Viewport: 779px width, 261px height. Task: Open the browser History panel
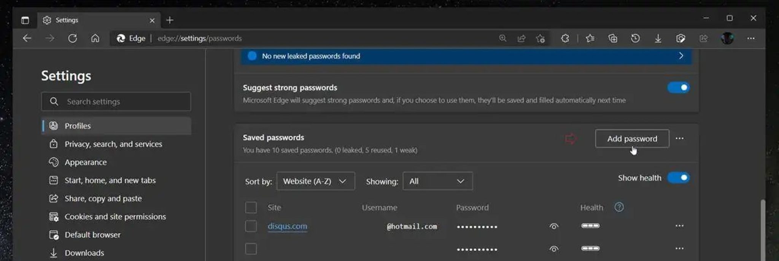pyautogui.click(x=635, y=38)
